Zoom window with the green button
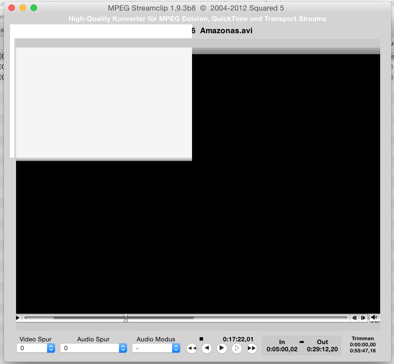 coord(34,8)
